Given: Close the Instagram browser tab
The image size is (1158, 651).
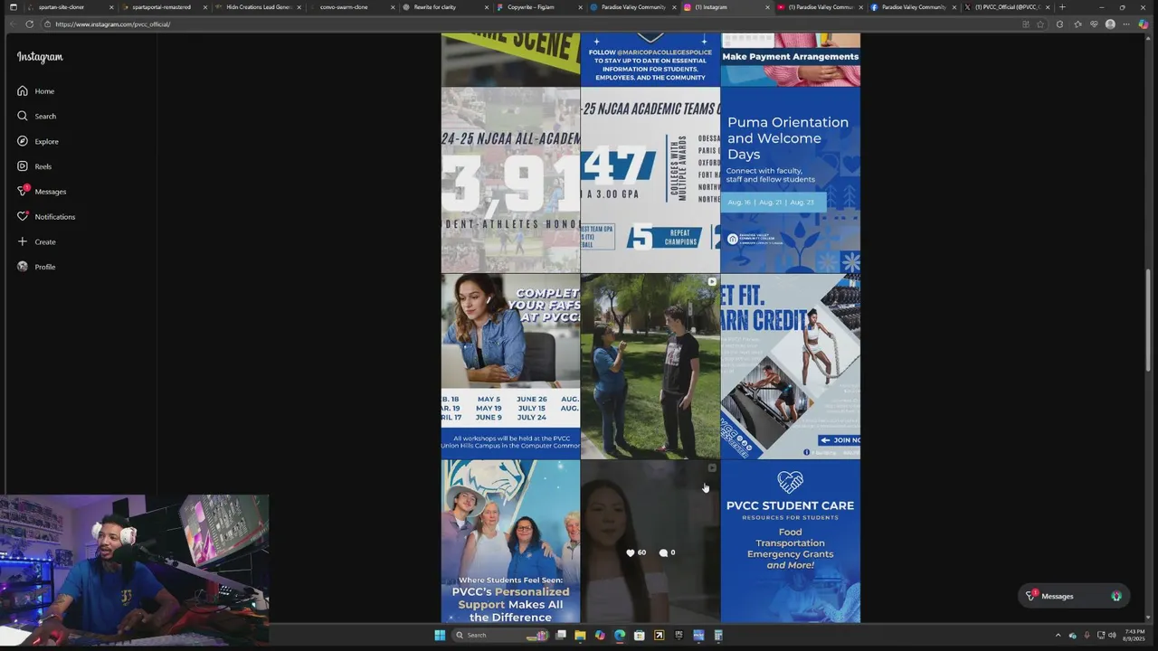Looking at the screenshot, I should pos(767,7).
